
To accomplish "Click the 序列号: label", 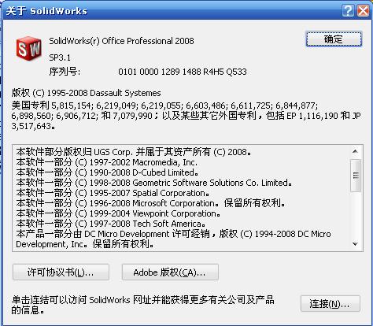I will pyautogui.click(x=65, y=72).
